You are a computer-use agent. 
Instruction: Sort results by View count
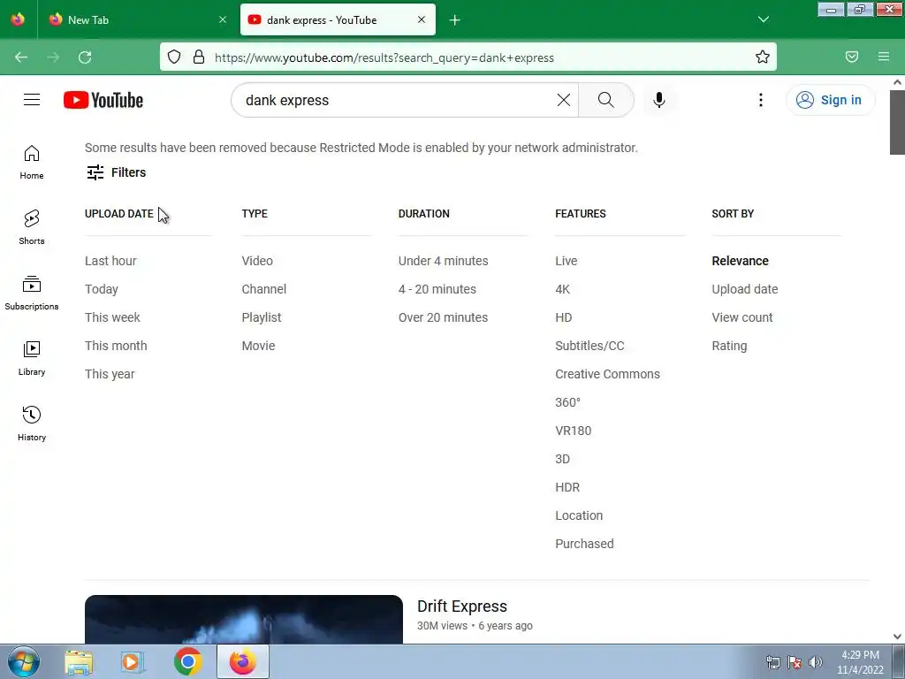point(742,317)
